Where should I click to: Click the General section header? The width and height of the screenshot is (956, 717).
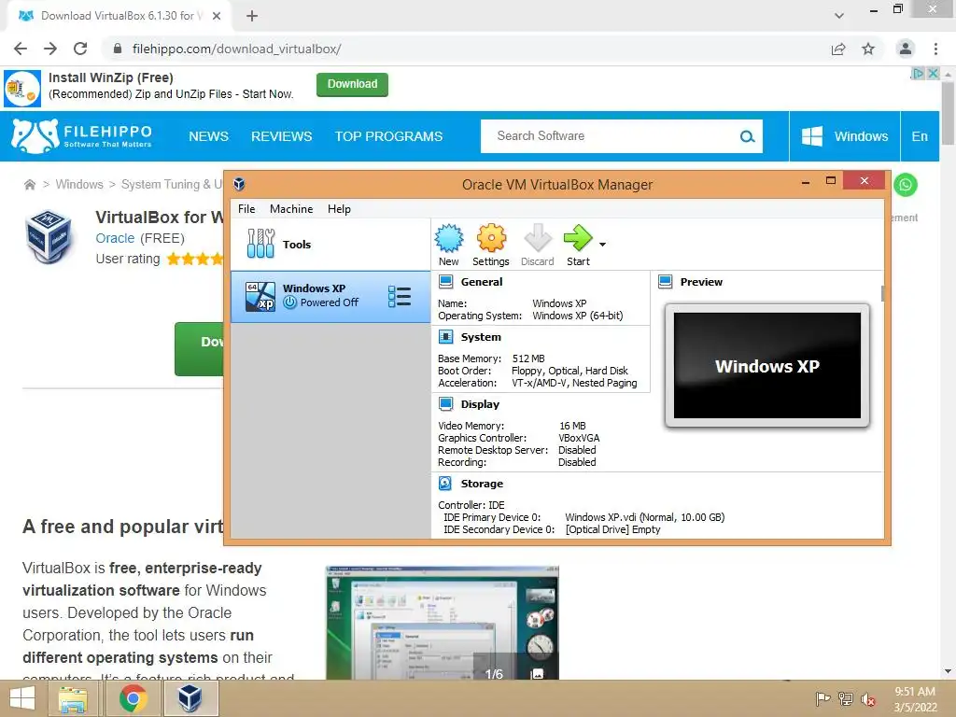[x=482, y=282]
